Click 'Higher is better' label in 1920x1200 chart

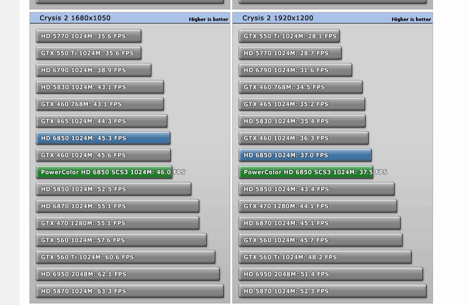(x=411, y=19)
